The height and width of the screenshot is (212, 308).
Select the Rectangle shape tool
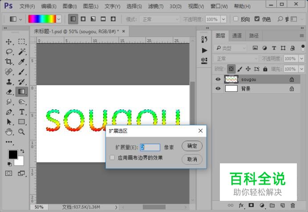(22, 122)
